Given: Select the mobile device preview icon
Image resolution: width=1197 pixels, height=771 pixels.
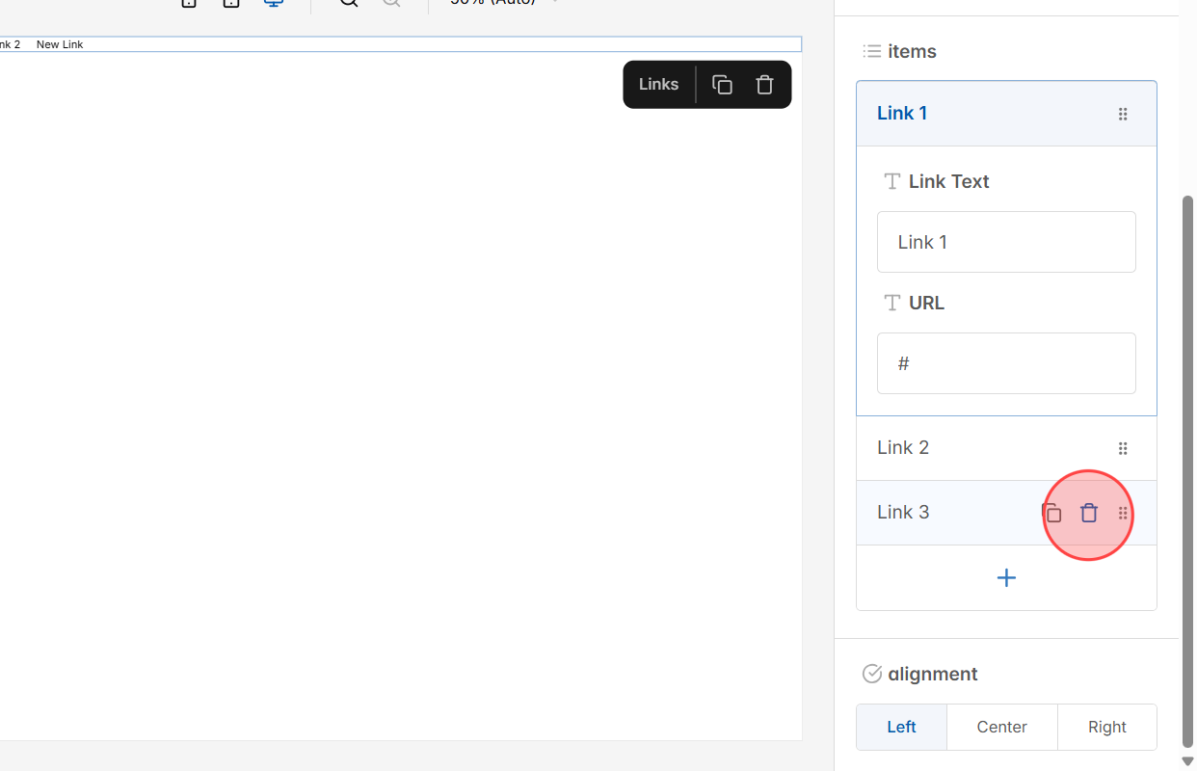Looking at the screenshot, I should point(188,3).
